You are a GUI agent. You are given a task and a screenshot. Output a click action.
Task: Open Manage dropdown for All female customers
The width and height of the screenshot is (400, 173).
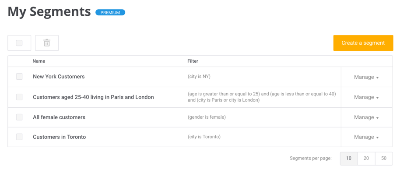[x=366, y=117]
